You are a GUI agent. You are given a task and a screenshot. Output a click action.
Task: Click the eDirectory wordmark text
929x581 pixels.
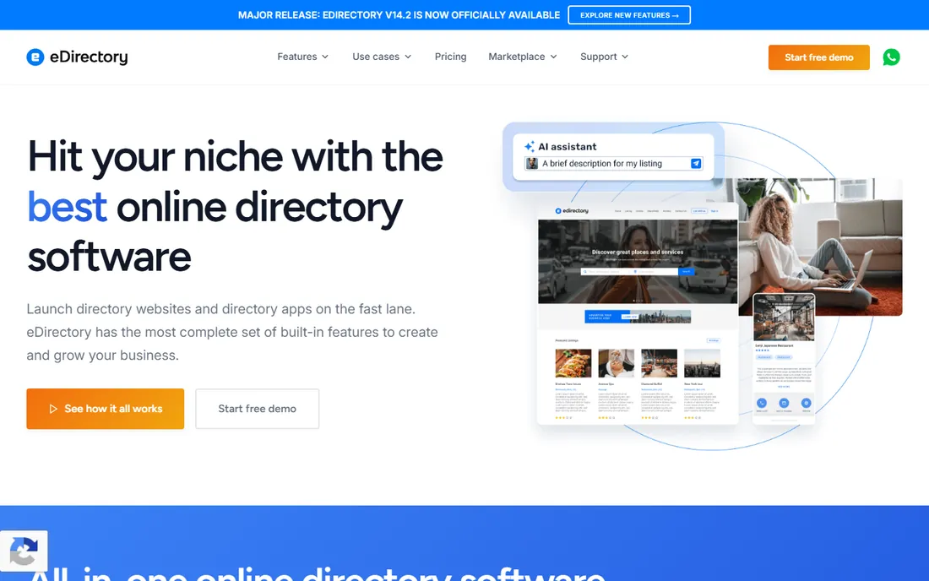click(89, 57)
